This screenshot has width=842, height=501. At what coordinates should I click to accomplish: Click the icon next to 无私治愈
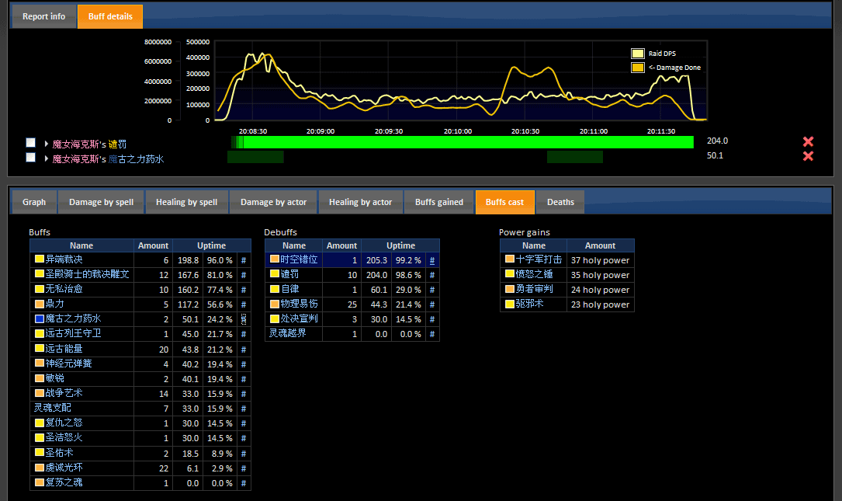coord(40,289)
